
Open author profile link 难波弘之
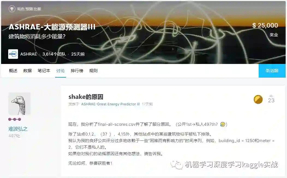[18, 129]
